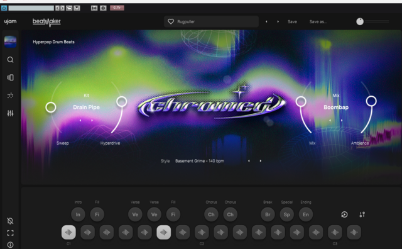Click the beatMaker logo
Image resolution: width=402 pixels, height=249 pixels.
[46, 22]
